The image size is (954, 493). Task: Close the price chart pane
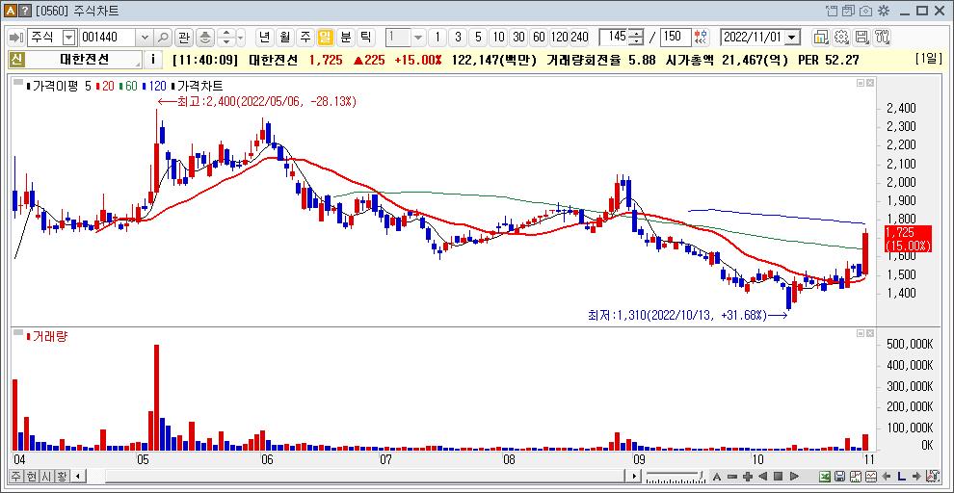point(871,83)
